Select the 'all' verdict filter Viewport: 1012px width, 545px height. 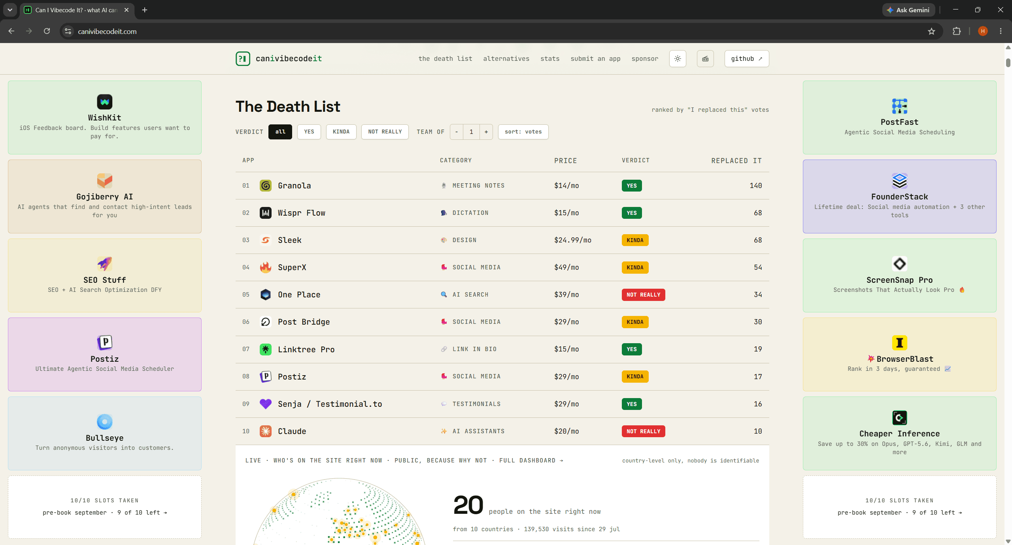[280, 132]
